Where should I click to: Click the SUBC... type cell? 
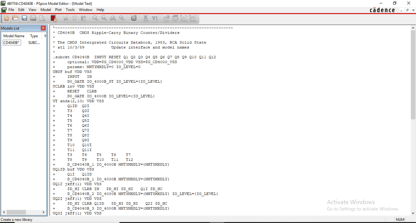34,42
